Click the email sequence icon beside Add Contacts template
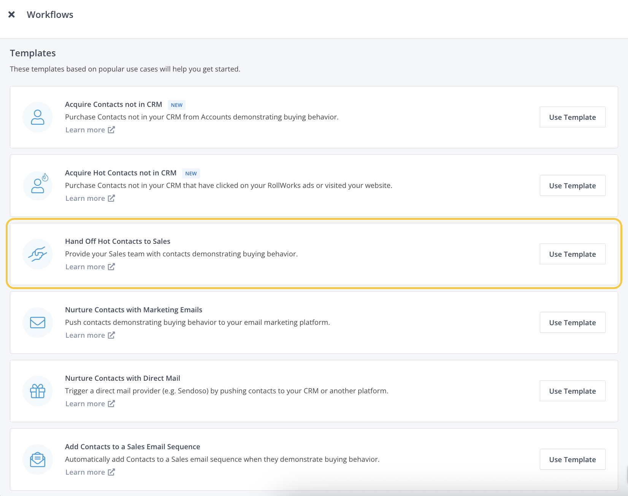628x496 pixels. point(38,459)
